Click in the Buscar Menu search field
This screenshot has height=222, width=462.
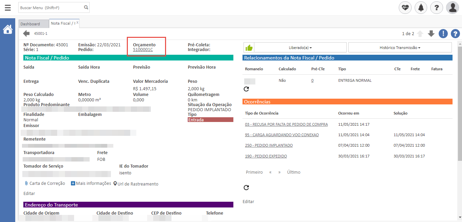[x=51, y=7]
